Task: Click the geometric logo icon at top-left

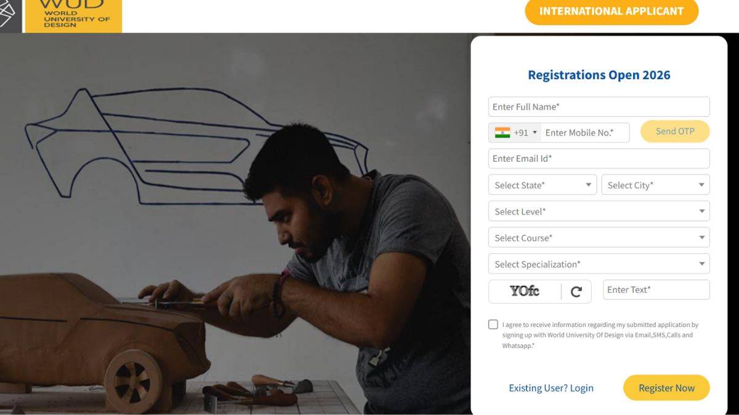Action: point(7,14)
